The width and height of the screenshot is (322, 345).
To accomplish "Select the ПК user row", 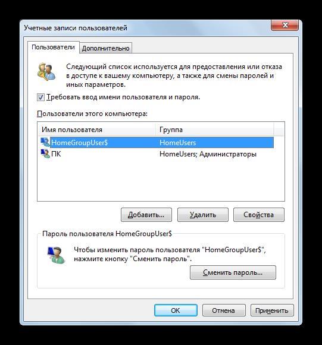I will point(156,154).
